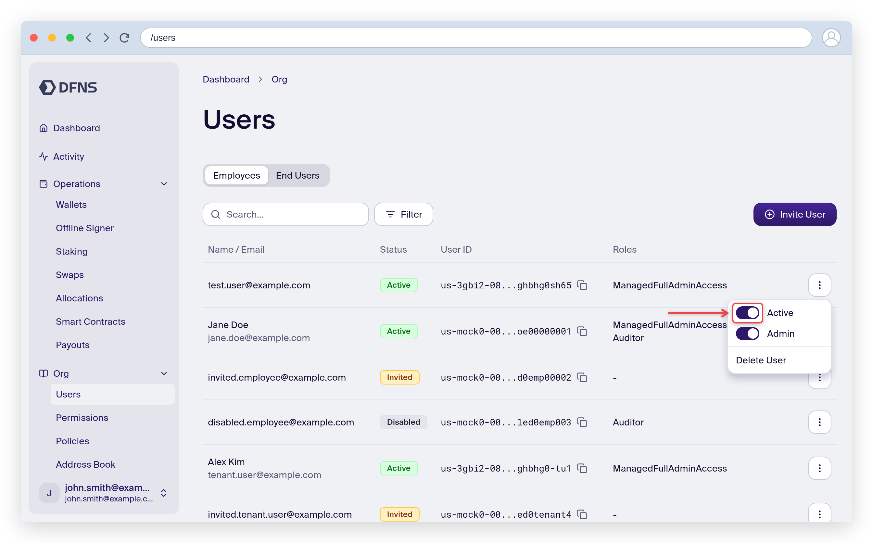
Task: Click the User ID column header
Action: pos(456,250)
